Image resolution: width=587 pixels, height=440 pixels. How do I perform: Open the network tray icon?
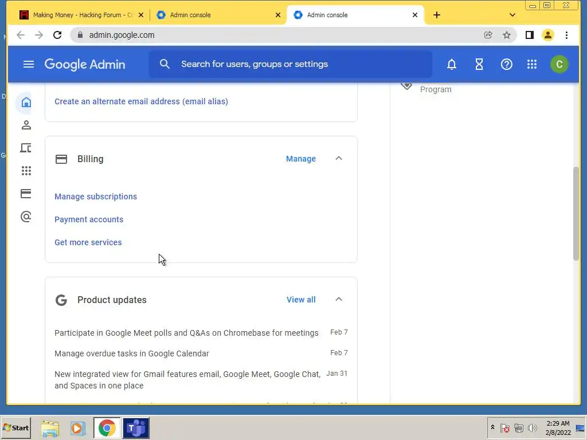tap(518, 427)
